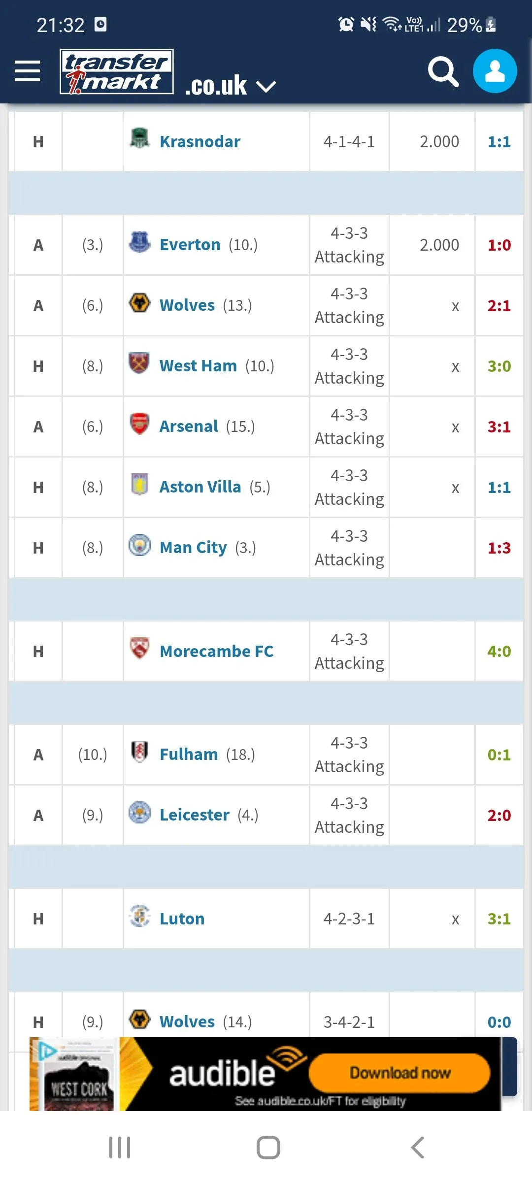Tap the Everton club crest
This screenshot has height=1182, width=532.
click(x=139, y=242)
